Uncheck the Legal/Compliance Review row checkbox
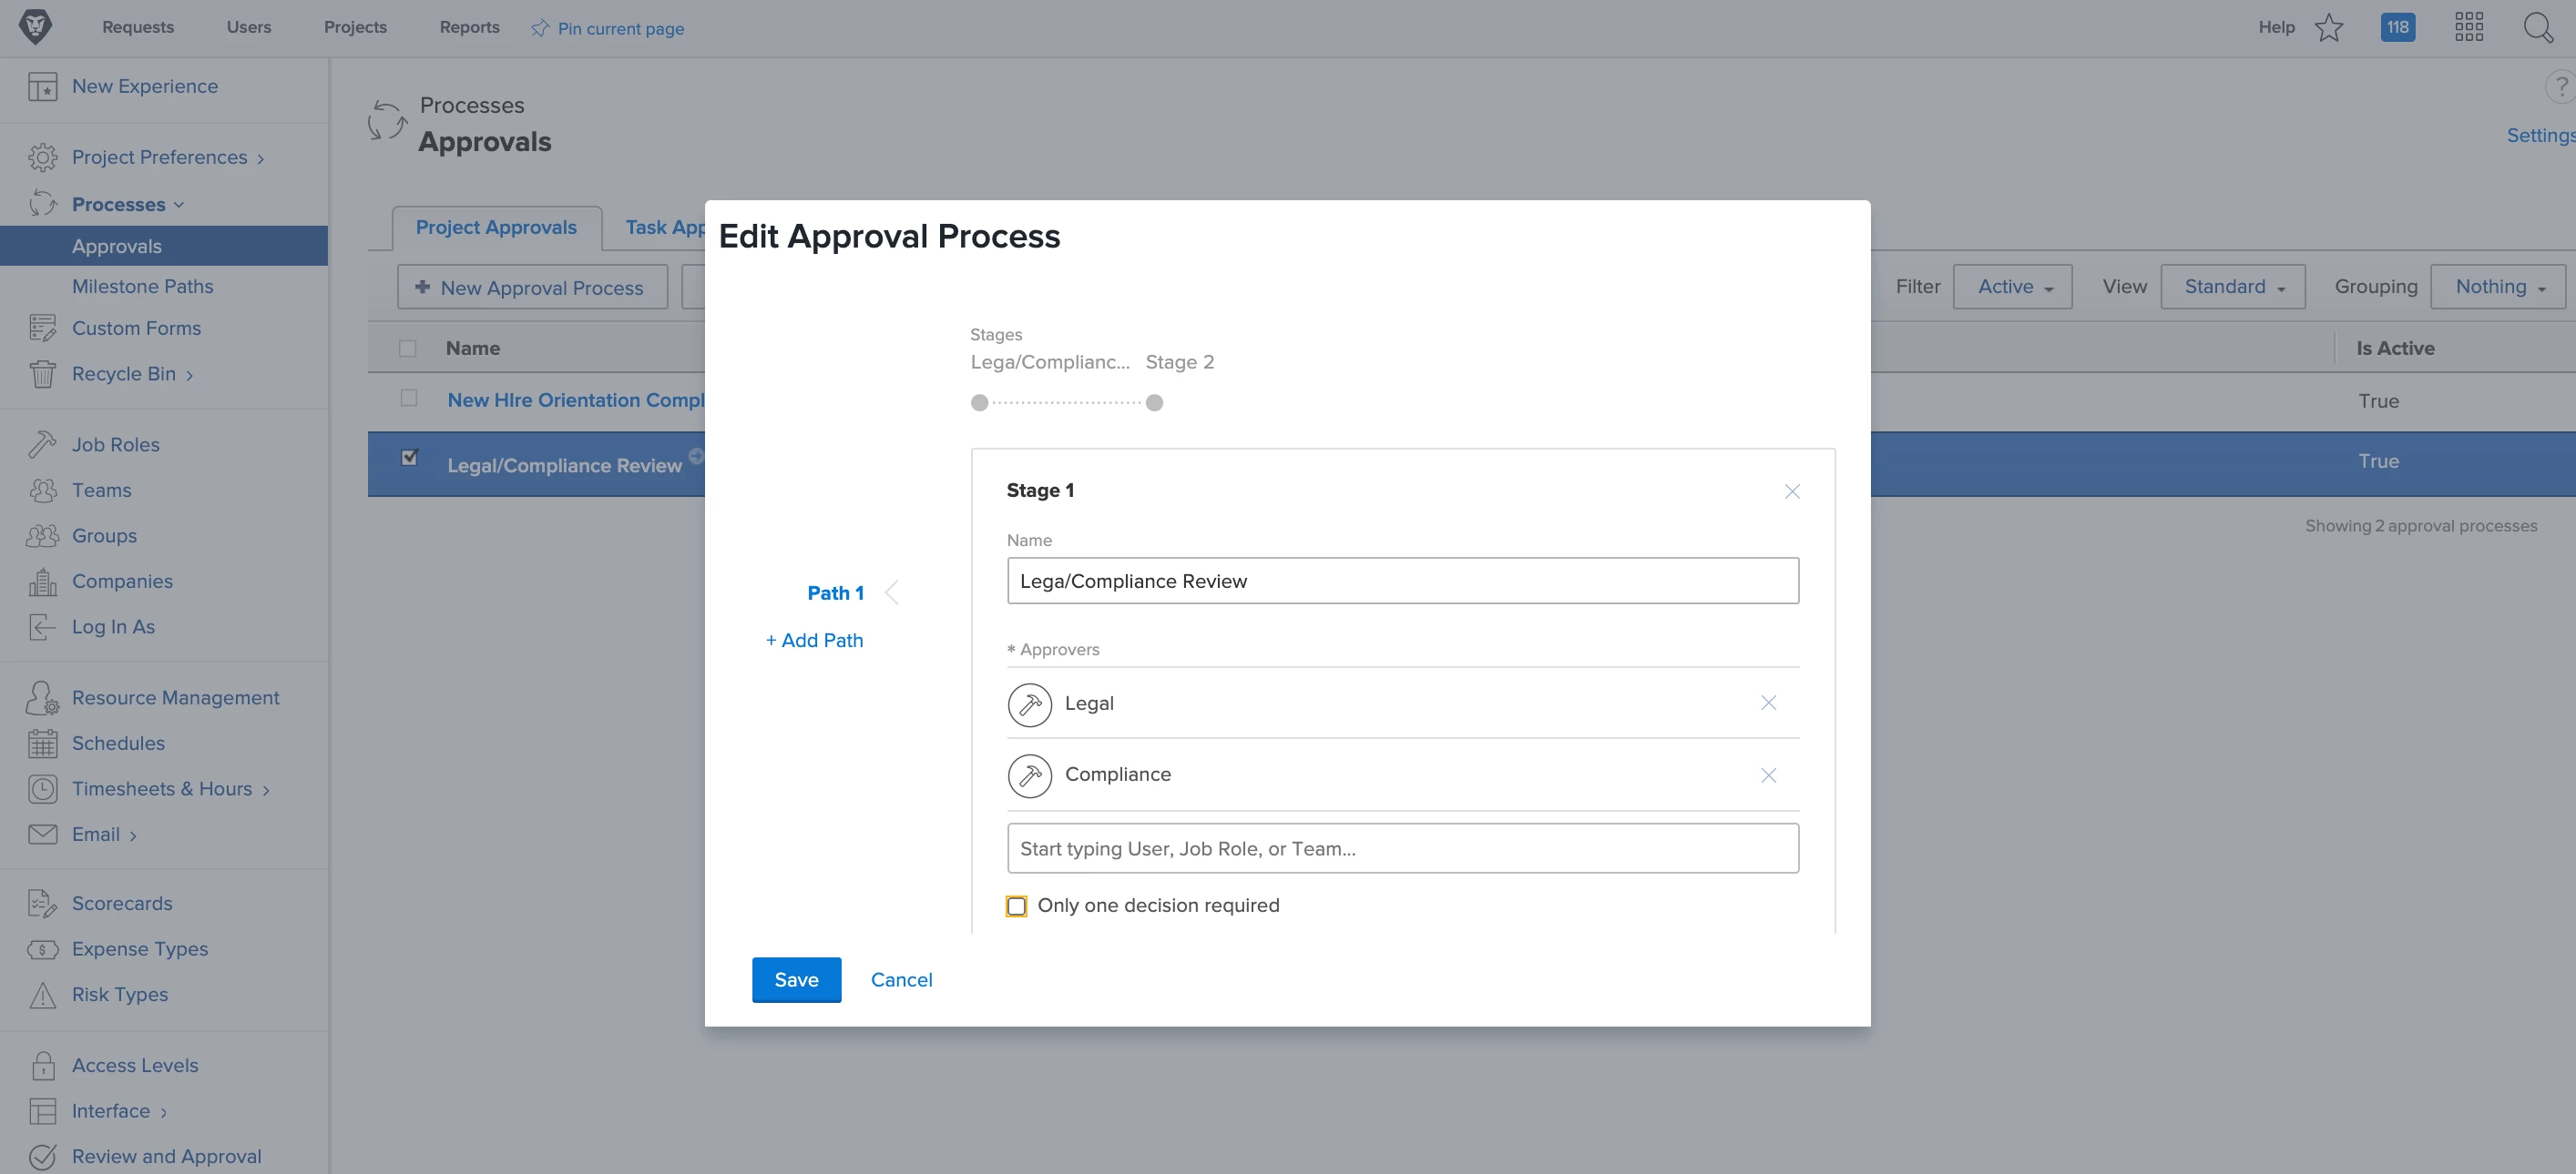 409,458
